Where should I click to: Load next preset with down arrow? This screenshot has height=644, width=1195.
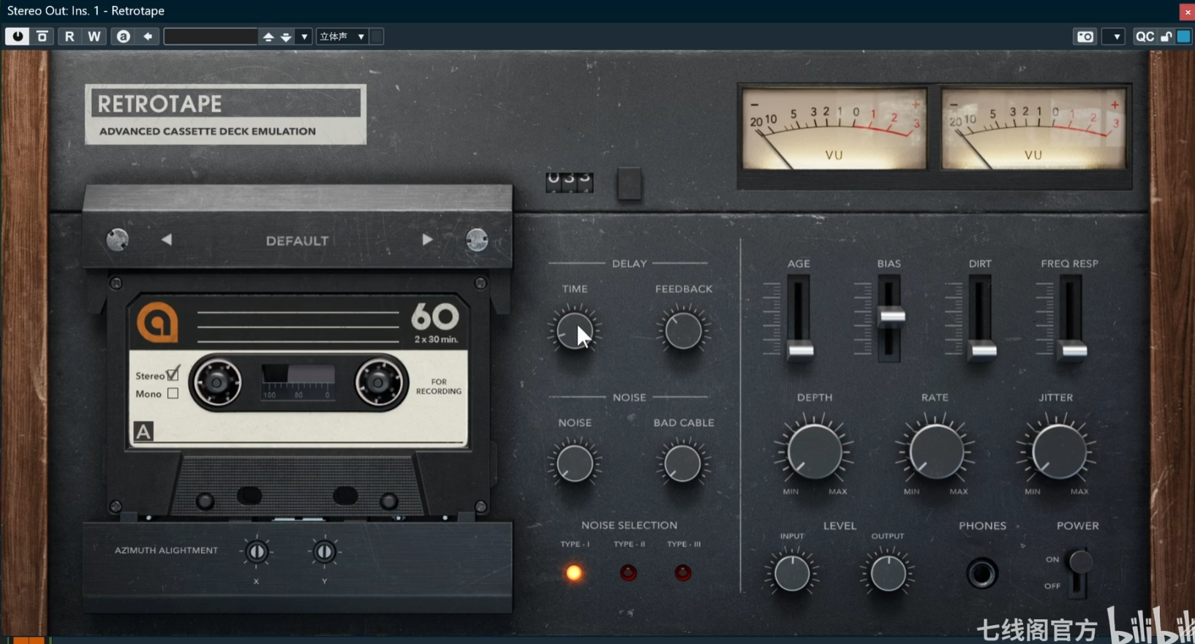tap(286, 37)
